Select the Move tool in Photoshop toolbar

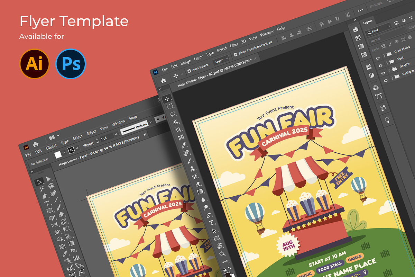[167, 99]
